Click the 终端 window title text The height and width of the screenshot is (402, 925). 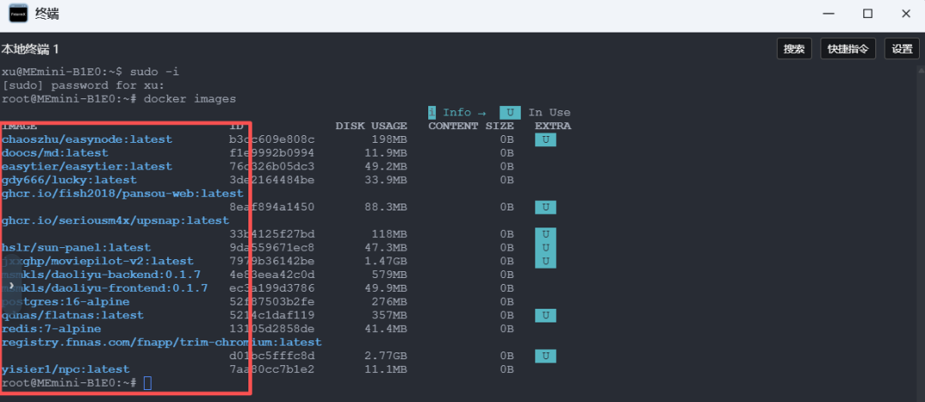click(x=47, y=14)
